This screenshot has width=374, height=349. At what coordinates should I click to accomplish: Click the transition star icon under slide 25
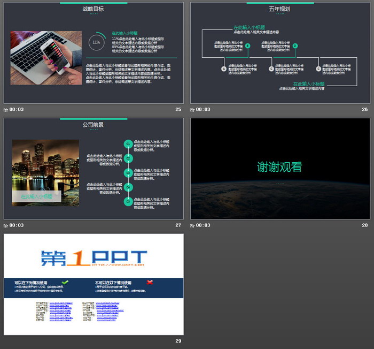pyautogui.click(x=6, y=110)
